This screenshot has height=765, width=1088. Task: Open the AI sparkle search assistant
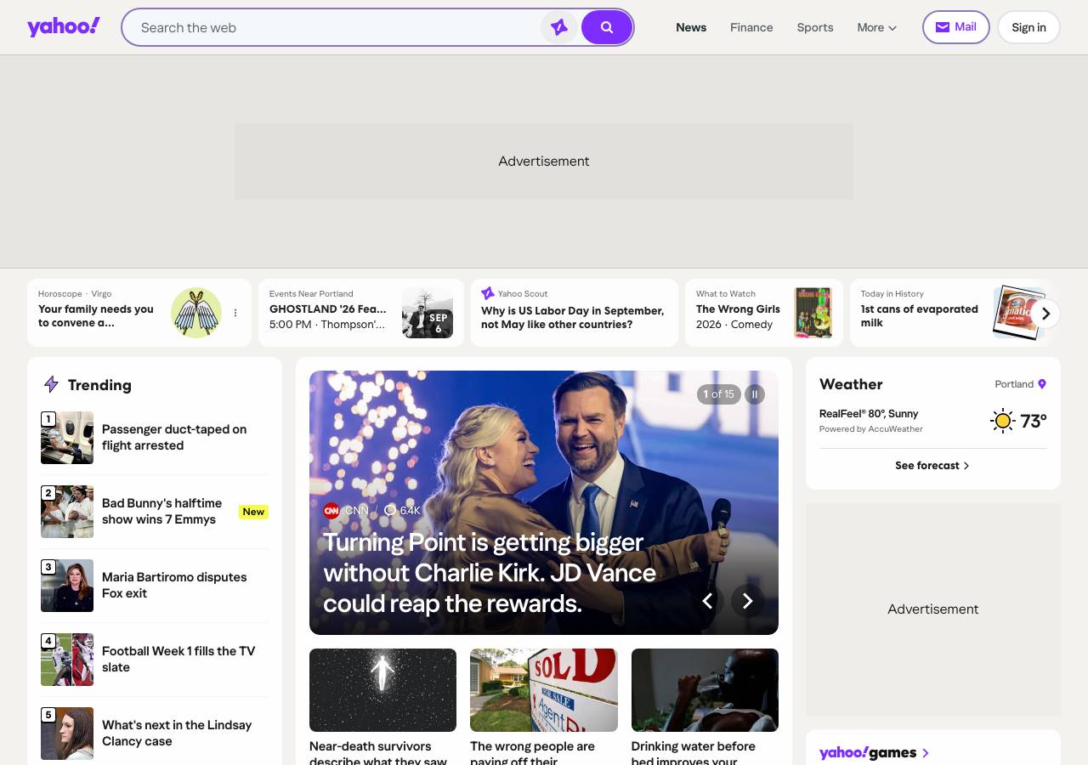pos(559,27)
